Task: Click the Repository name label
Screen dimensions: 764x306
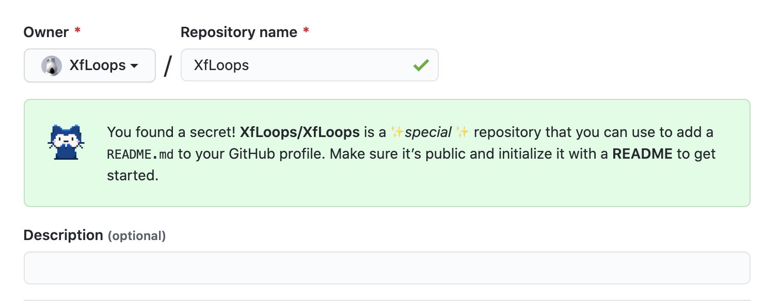Action: (238, 32)
